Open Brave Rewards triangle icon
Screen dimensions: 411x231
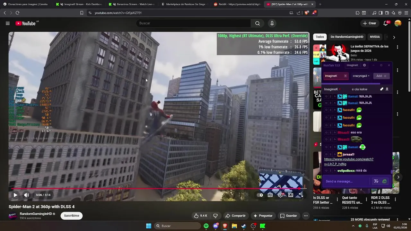[x=315, y=13]
